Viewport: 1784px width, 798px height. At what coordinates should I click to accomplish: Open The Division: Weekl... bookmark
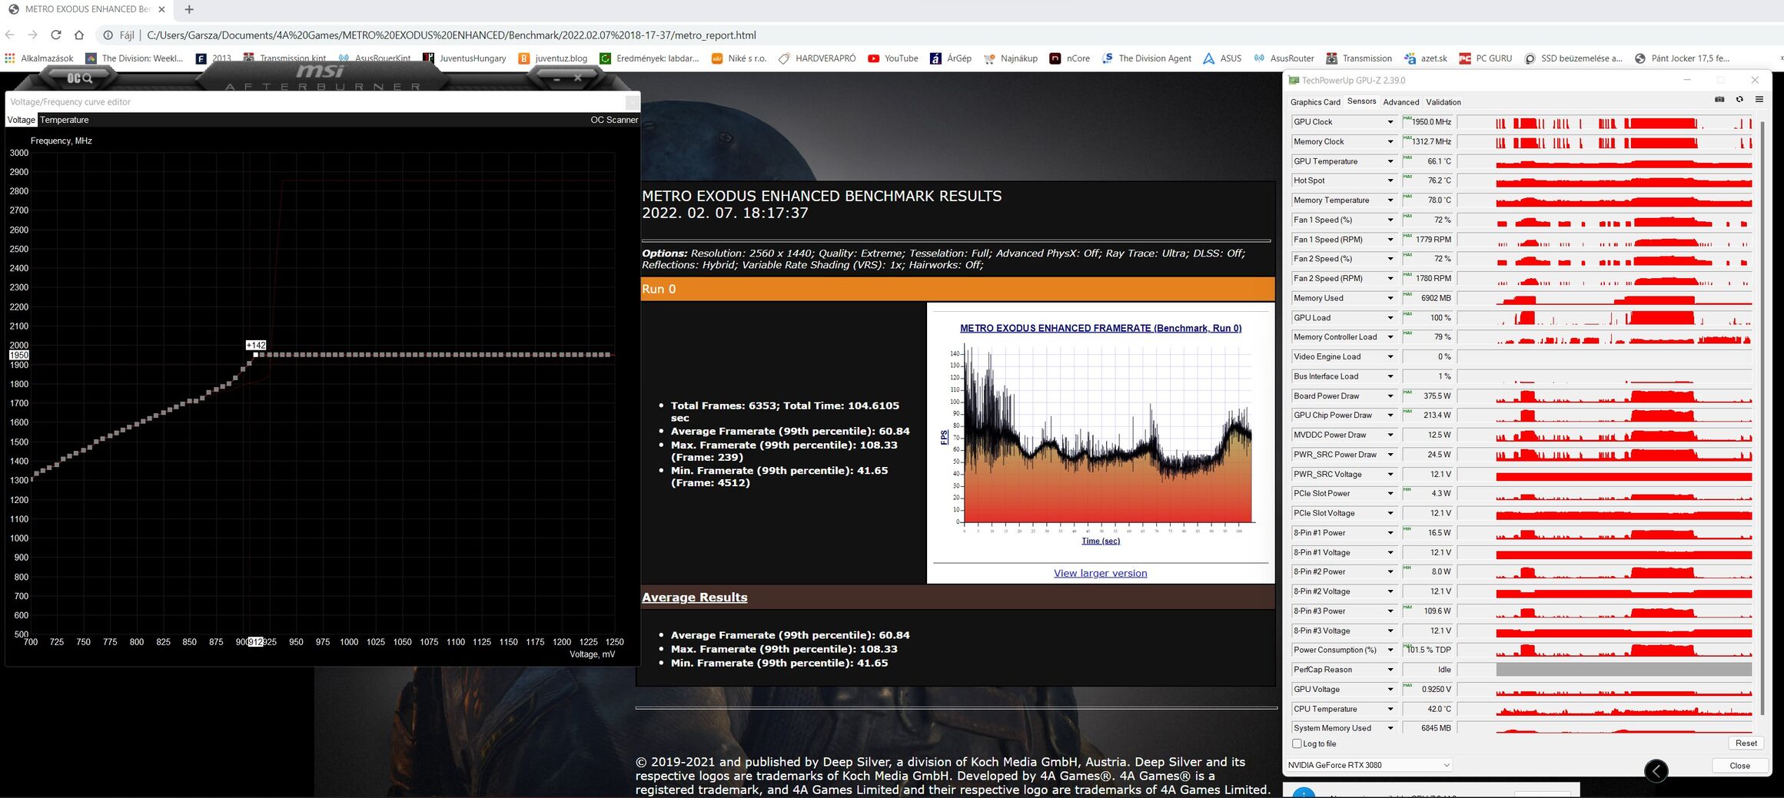click(135, 58)
